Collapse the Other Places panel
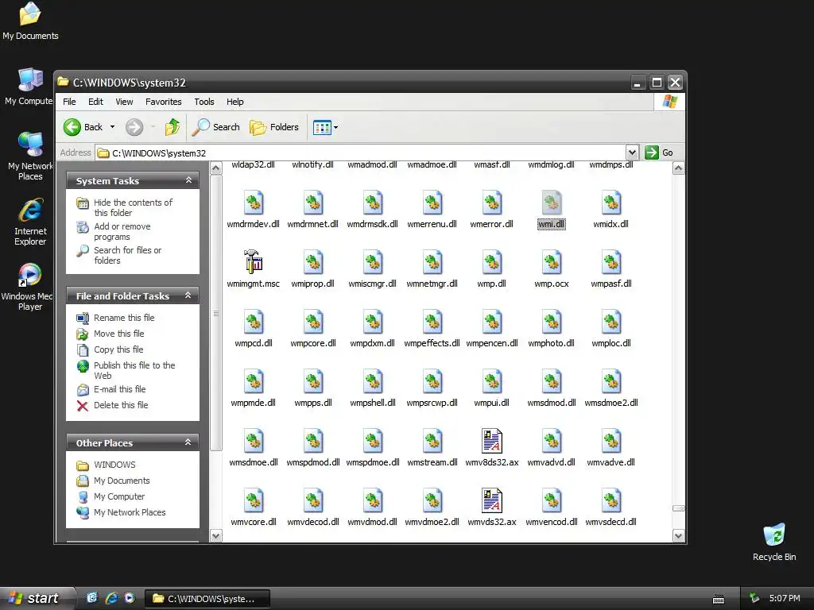 click(188, 442)
